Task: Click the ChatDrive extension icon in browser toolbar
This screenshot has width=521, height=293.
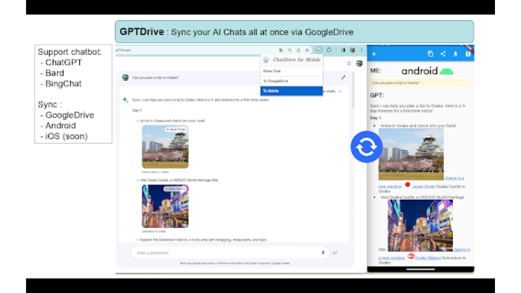Action: 319,50
